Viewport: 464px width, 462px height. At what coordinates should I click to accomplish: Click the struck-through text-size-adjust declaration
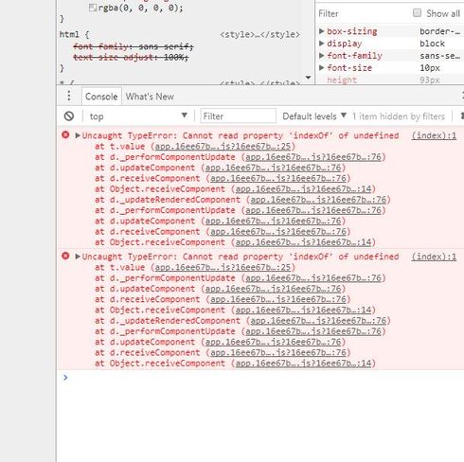pos(131,58)
